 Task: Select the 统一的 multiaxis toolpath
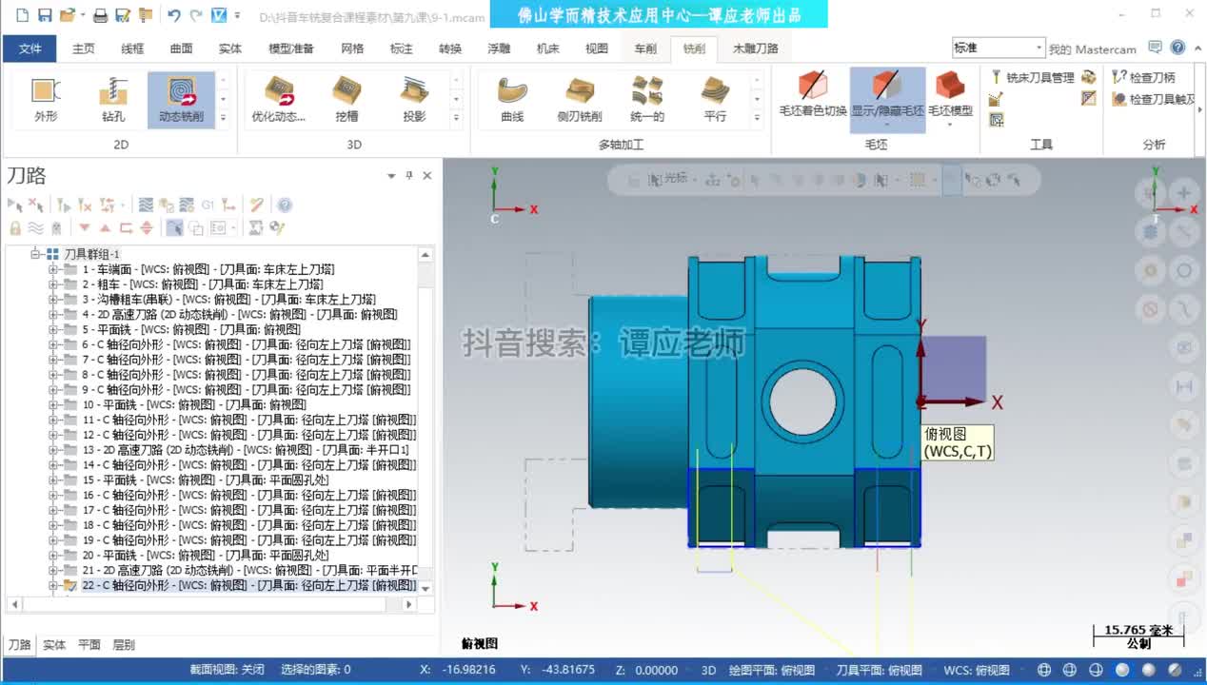[647, 99]
